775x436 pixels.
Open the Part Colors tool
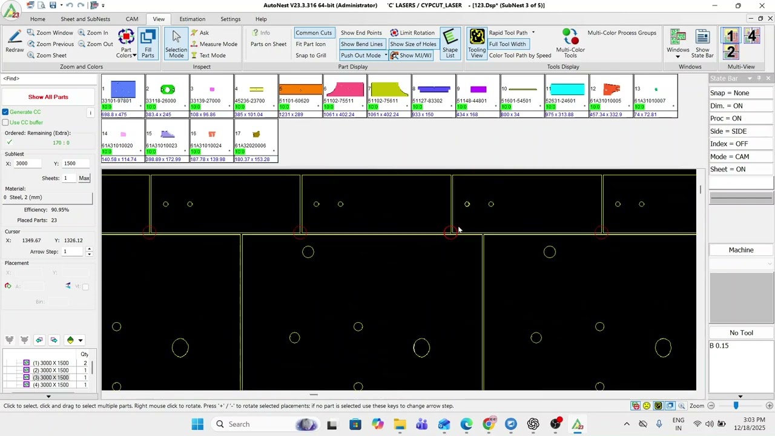click(x=126, y=44)
